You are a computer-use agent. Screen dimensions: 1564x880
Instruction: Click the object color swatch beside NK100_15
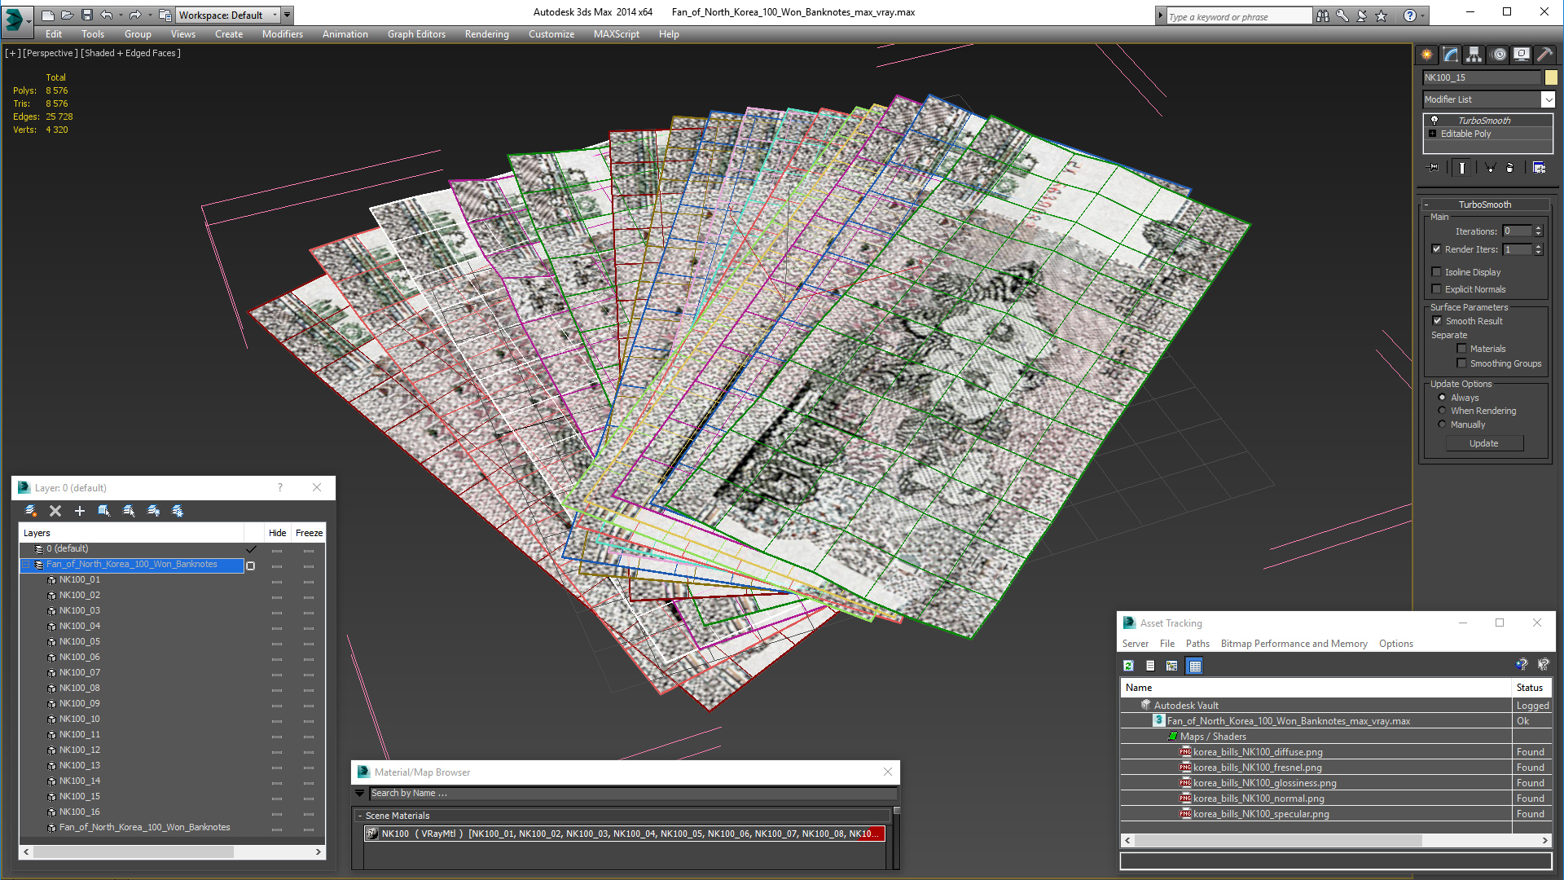[1551, 77]
